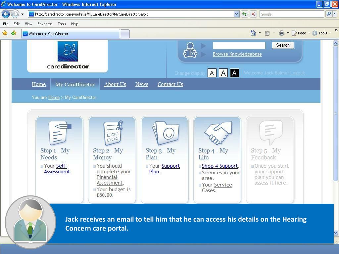Expand the Home button dropdown arrow
Viewport: 339px width, 254px height.
pos(260,33)
